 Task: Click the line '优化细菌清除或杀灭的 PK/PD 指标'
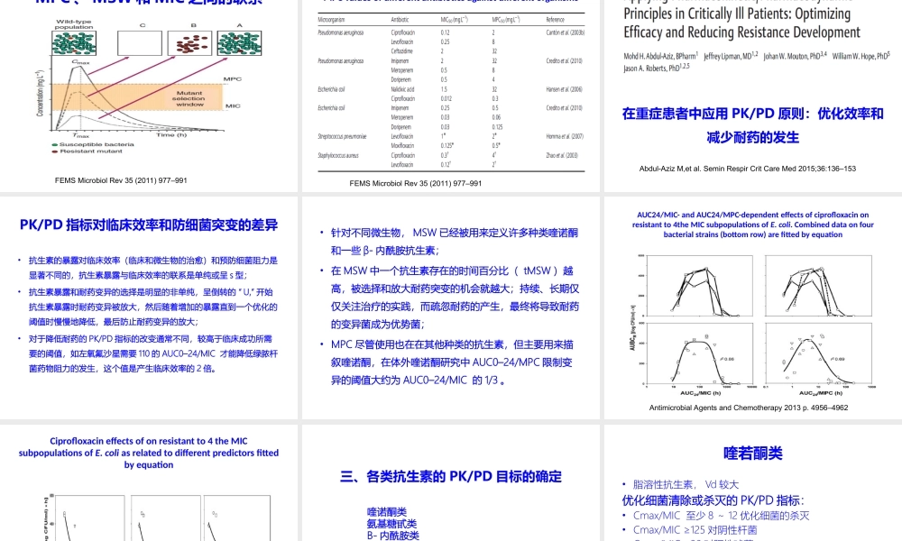713,500
